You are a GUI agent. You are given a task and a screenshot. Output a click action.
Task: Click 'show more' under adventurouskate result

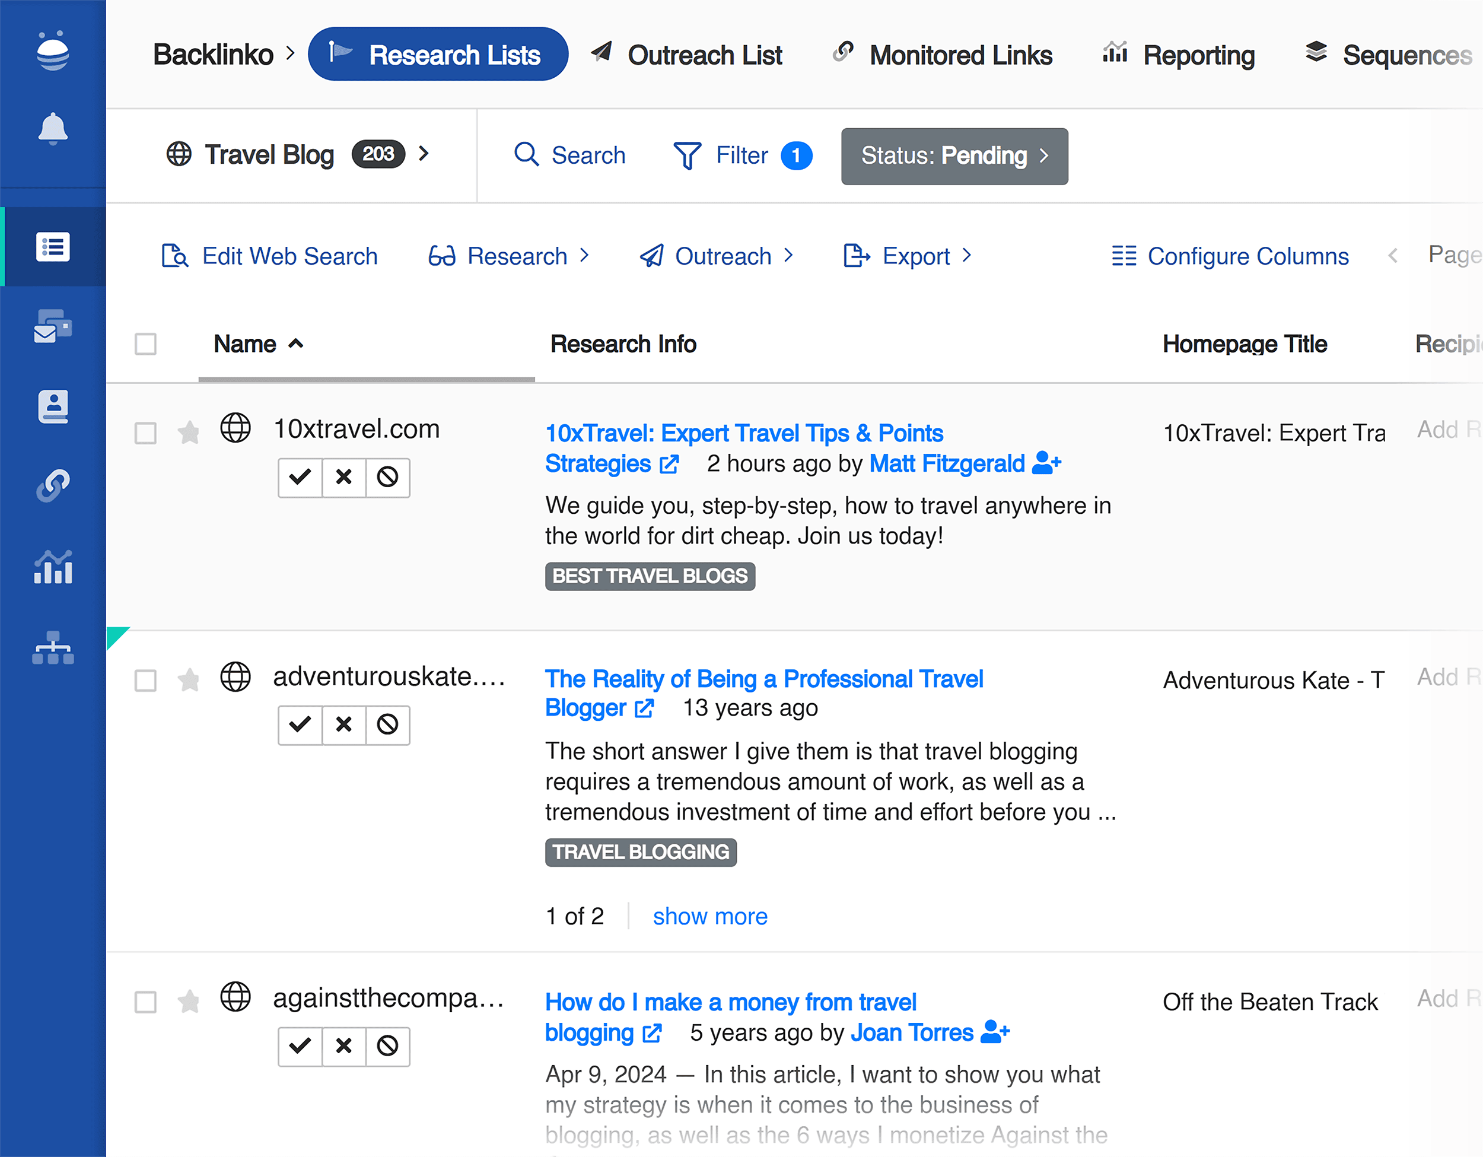coord(710,917)
